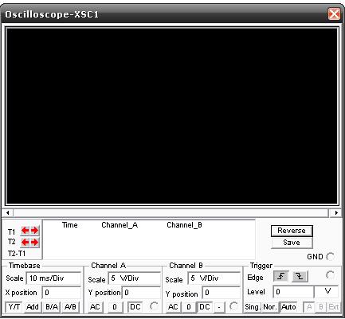
Task: Set Channel B coupling to AC
Action: (x=173, y=307)
